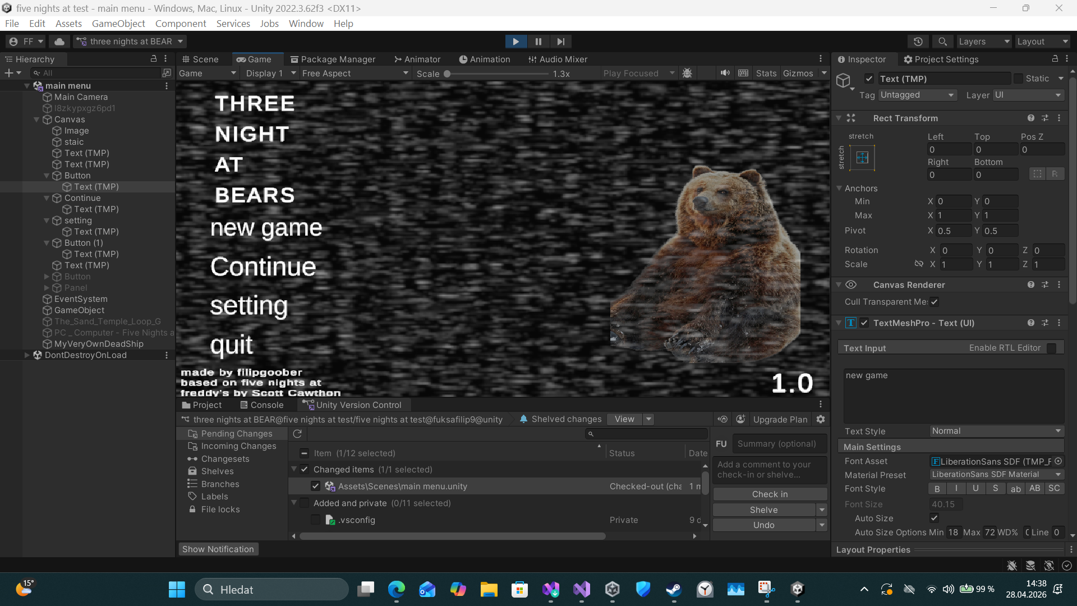This screenshot has height=606, width=1077.
Task: Enable the Static checkbox
Action: point(1018,79)
